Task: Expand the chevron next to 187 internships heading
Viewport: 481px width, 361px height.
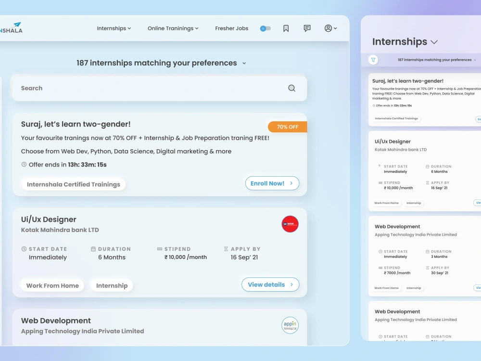Action: pyautogui.click(x=244, y=63)
